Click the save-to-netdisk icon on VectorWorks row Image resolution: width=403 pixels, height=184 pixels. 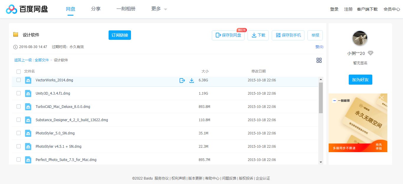click(x=182, y=80)
